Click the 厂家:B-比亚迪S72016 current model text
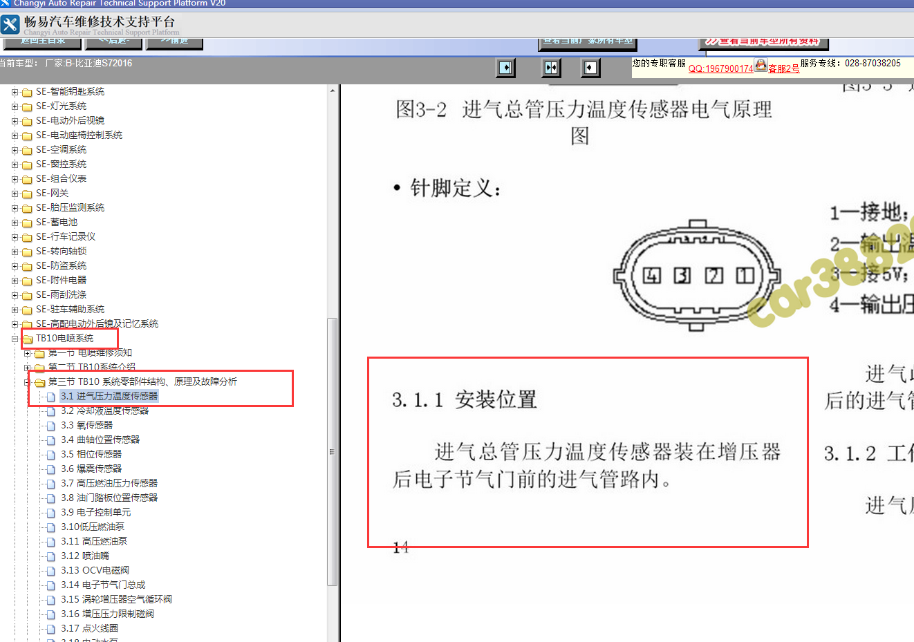The width and height of the screenshot is (914, 642). click(88, 64)
